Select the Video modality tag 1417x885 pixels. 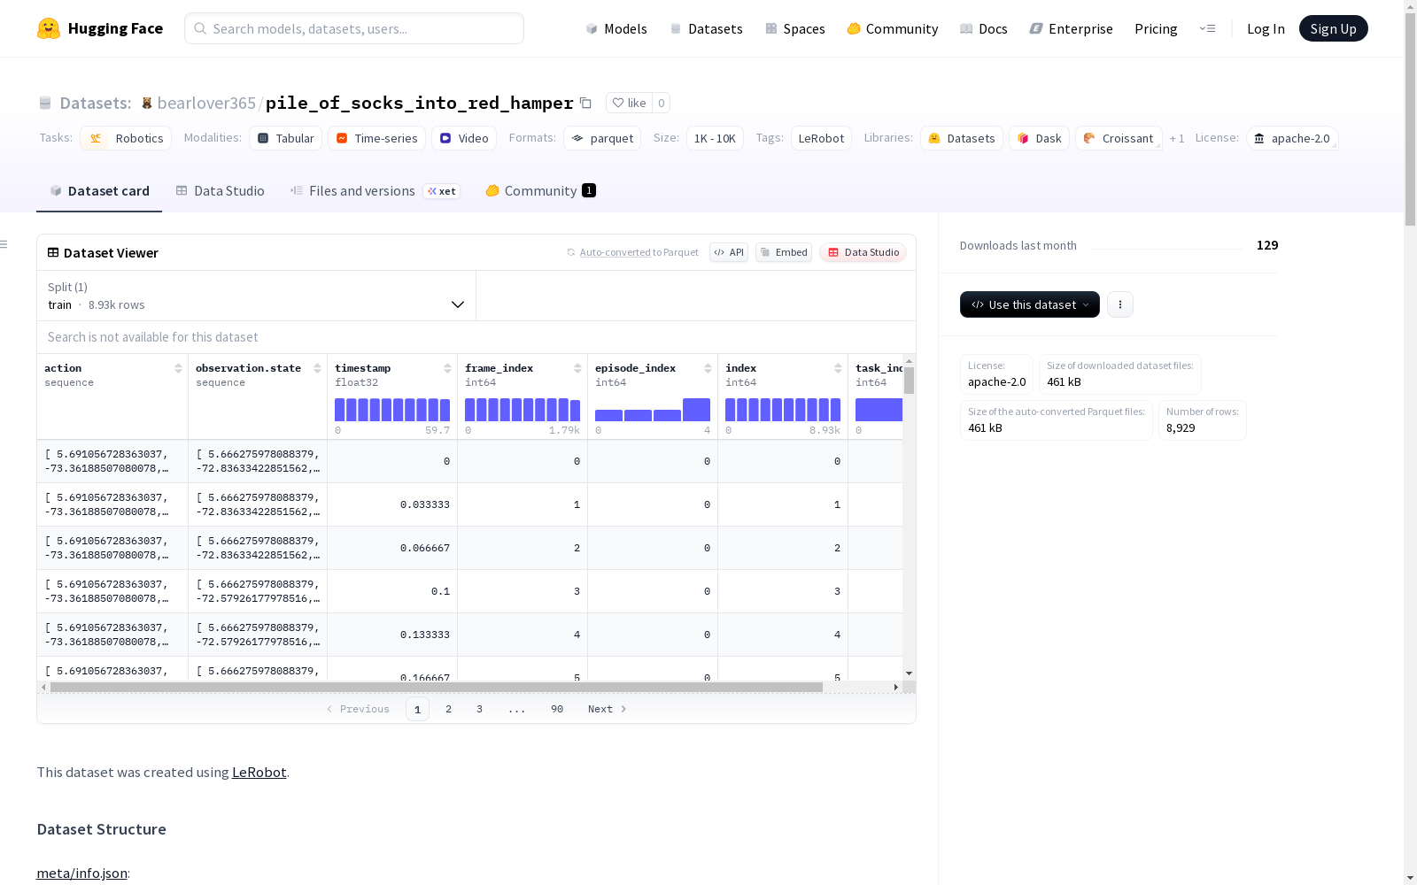coord(464,138)
